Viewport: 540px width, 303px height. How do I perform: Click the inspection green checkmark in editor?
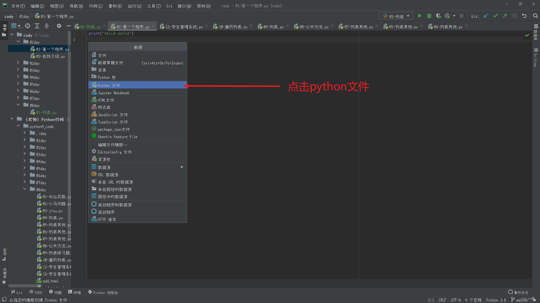[x=527, y=35]
